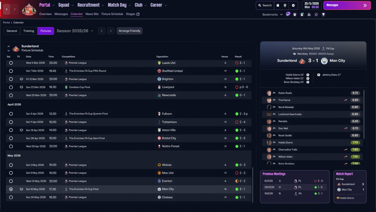
Task: Open the Season 2025/26 dropdown
Action: (75, 31)
